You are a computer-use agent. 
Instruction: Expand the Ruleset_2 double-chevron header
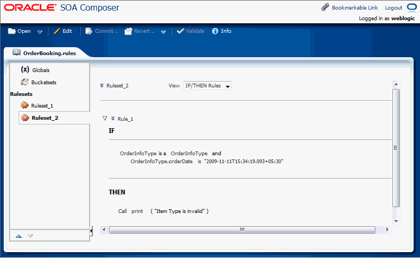[102, 85]
